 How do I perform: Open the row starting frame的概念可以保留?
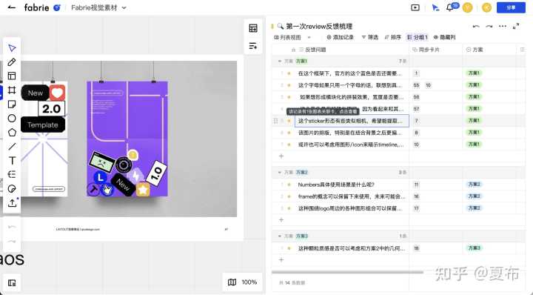[352, 196]
